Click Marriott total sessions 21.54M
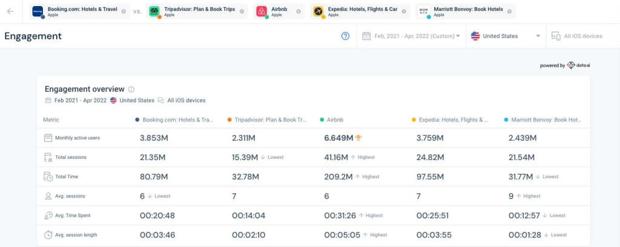Viewport: 620px width, 247px height. click(521, 158)
